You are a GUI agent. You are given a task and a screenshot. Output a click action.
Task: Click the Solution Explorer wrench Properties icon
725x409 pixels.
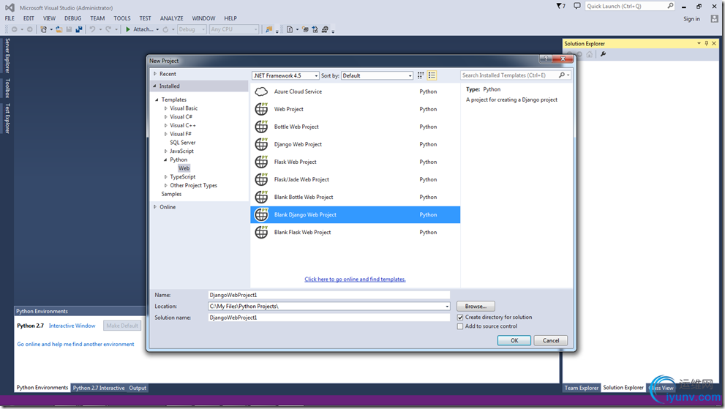(603, 54)
